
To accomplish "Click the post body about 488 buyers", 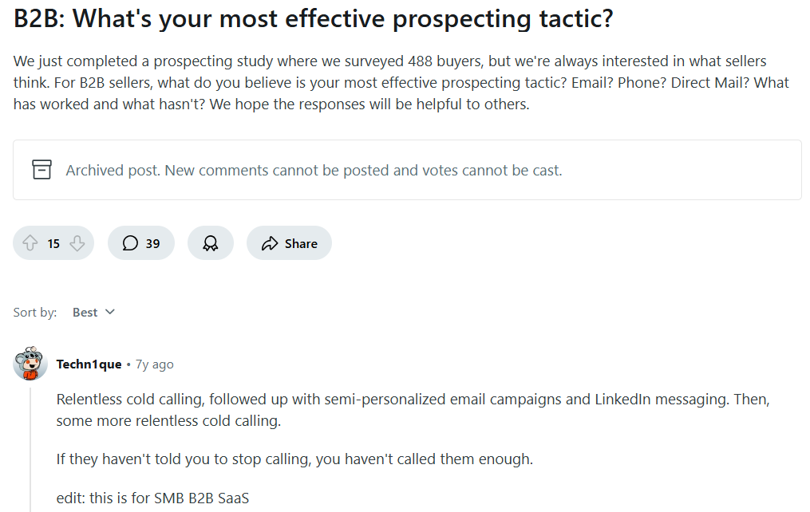I will pos(401,83).
